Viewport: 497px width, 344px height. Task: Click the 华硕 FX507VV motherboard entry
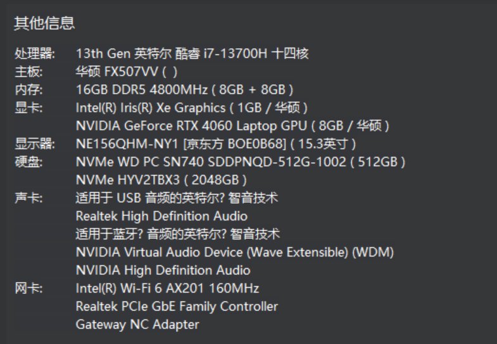click(x=127, y=72)
